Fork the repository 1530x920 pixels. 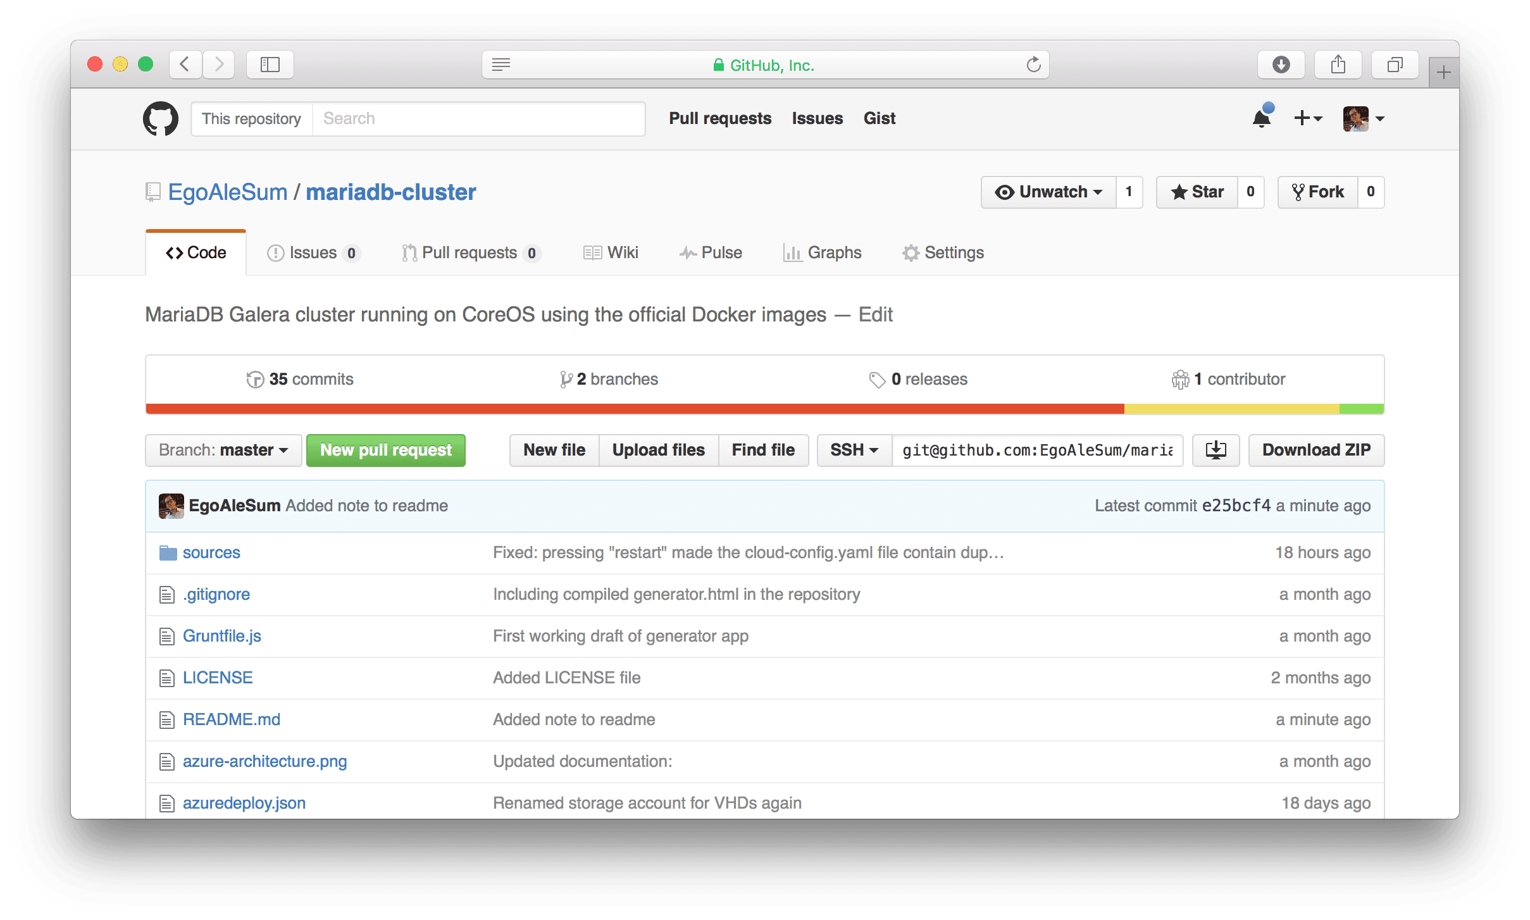[1317, 192]
